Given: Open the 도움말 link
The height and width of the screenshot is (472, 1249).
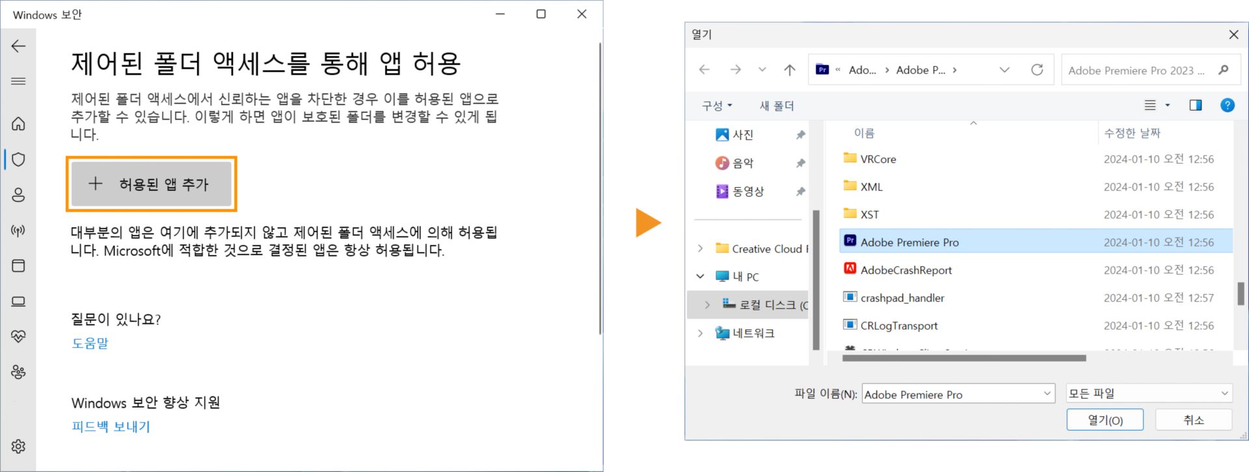Looking at the screenshot, I should [x=90, y=343].
